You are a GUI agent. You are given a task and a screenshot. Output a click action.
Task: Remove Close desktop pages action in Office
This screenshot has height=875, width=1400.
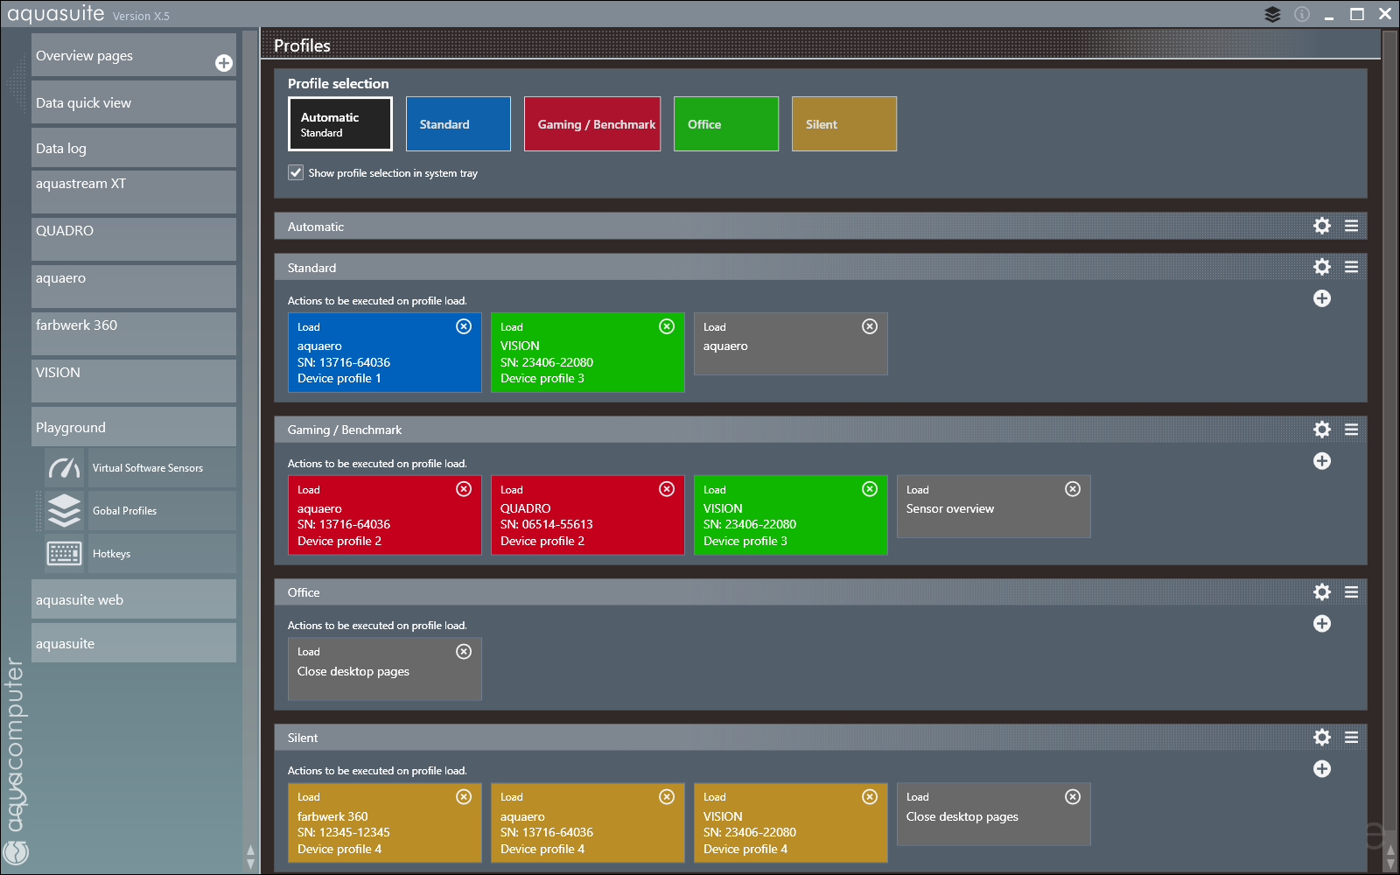point(464,652)
